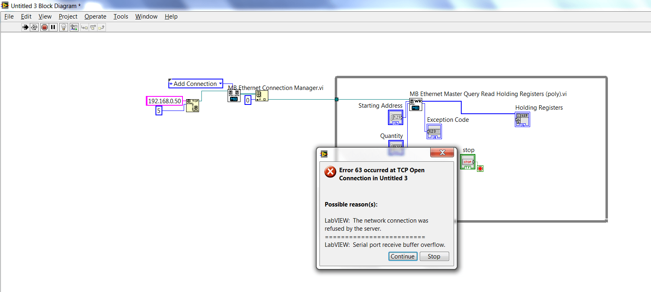The width and height of the screenshot is (651, 292).
Task: Select the Holding Registers indicator terminal
Action: 522,119
